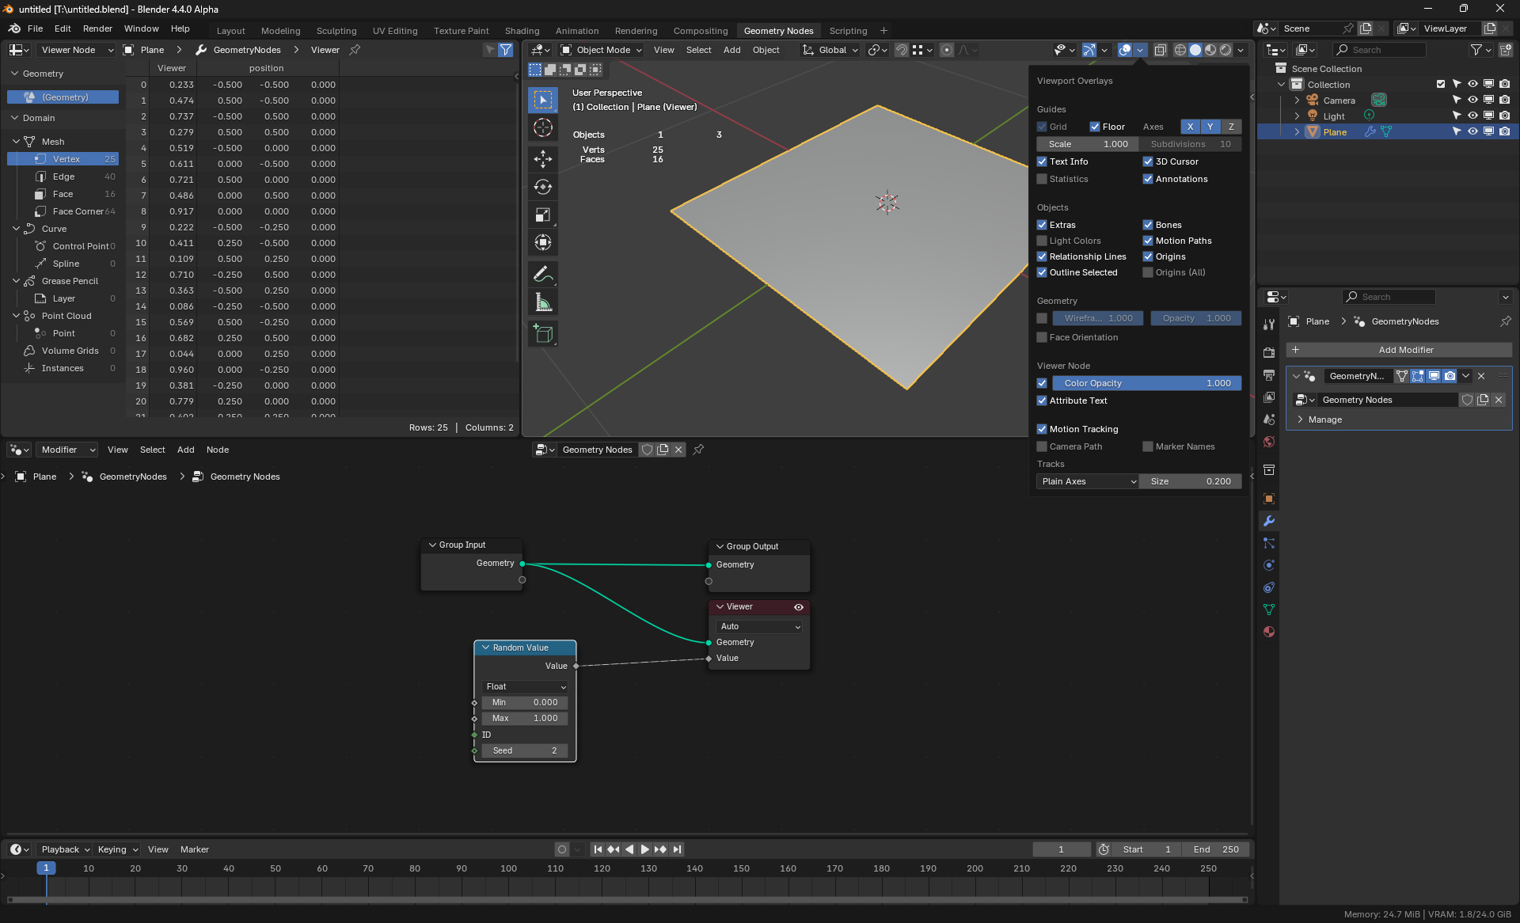Select the Cursor tool in viewport

point(543,127)
